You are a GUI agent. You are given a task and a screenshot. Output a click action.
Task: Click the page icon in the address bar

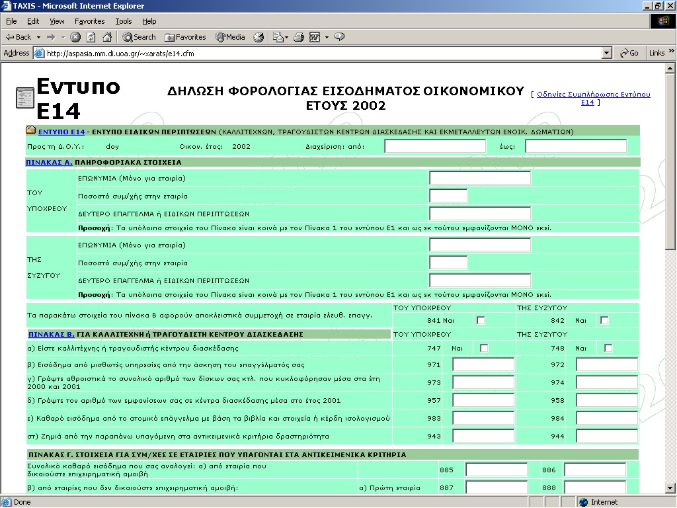(x=39, y=53)
